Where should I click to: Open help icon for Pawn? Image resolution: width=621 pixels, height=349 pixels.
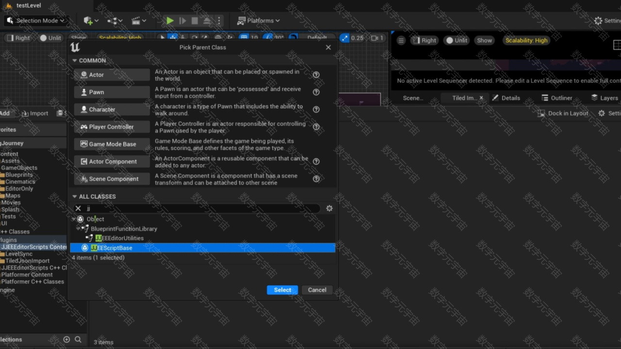(x=316, y=92)
